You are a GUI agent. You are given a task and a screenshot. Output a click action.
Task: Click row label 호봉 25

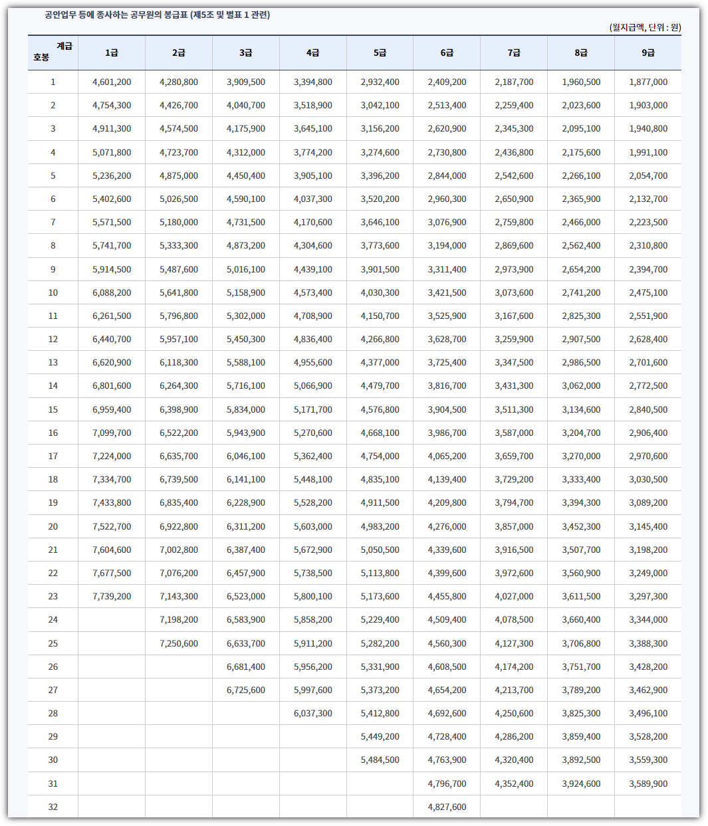pyautogui.click(x=53, y=644)
